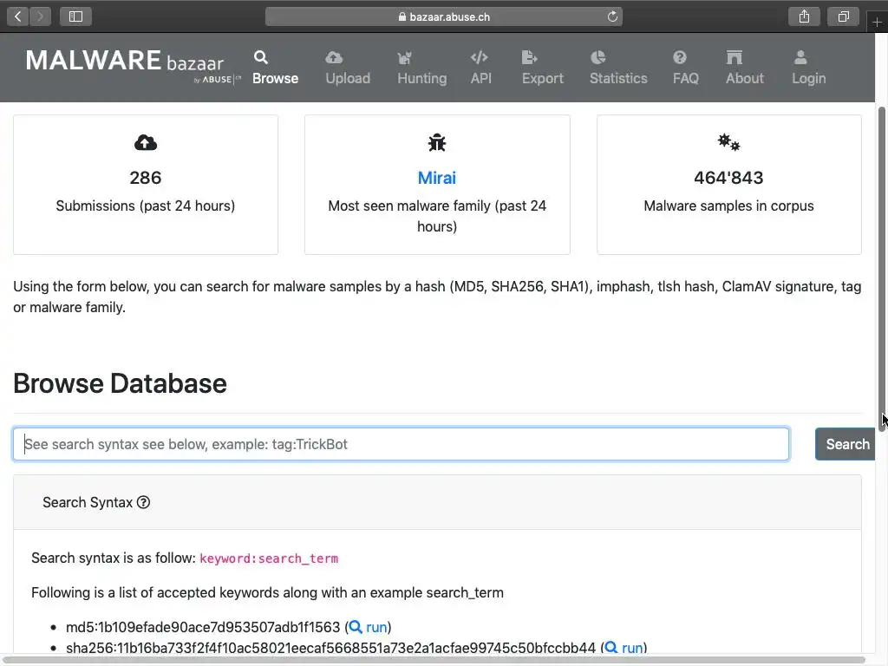Run the md5 example search
Image resolution: width=888 pixels, height=666 pixels.
[369, 627]
